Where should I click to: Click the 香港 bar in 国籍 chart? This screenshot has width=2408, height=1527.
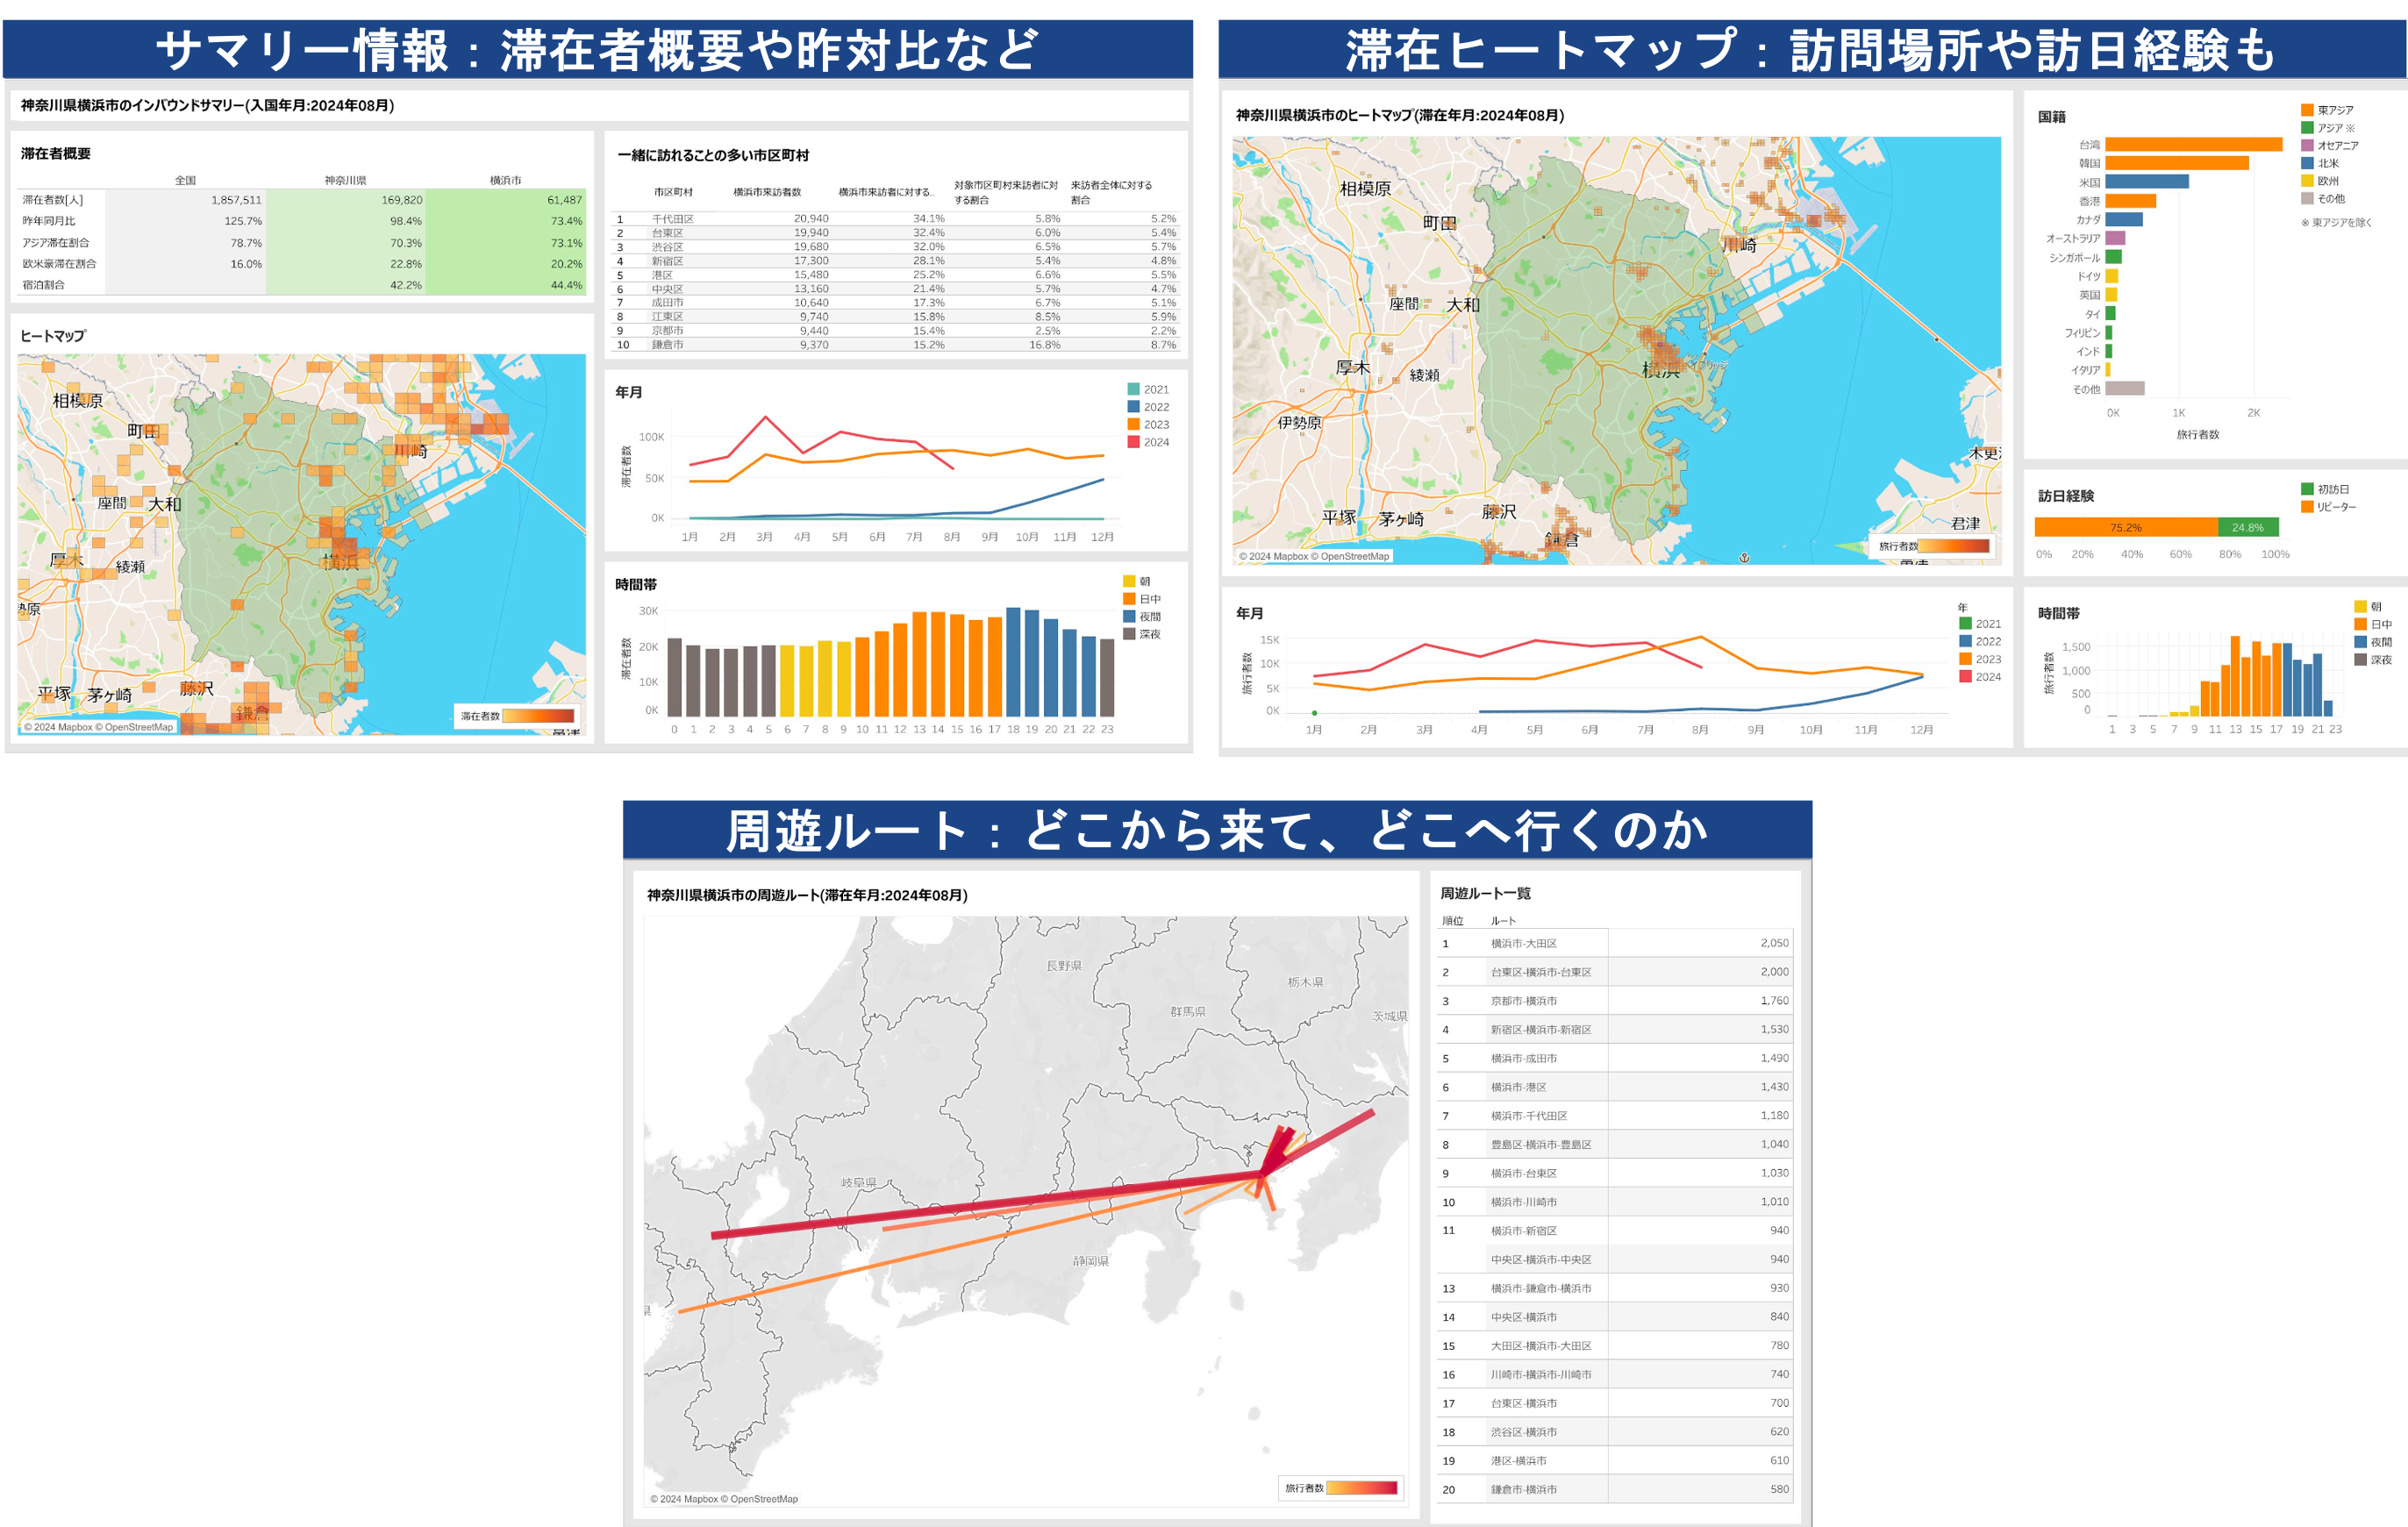[2130, 201]
